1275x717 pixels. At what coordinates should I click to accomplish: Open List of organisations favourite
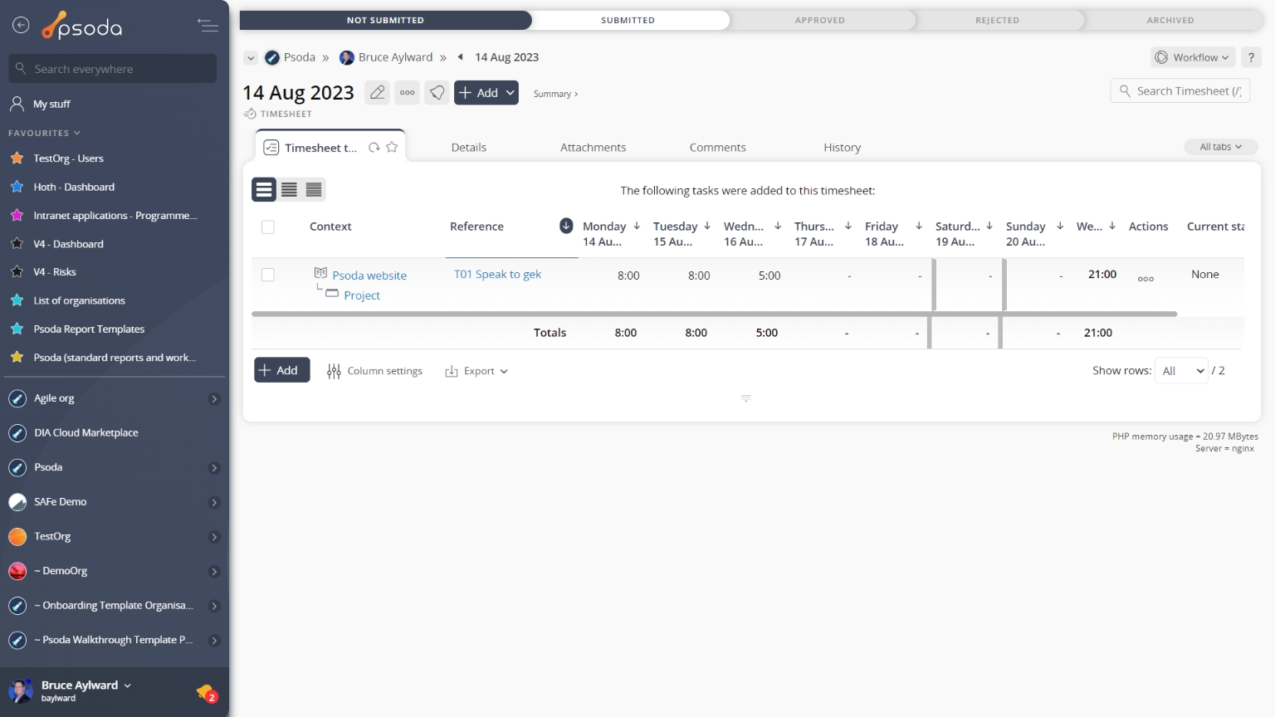(79, 300)
